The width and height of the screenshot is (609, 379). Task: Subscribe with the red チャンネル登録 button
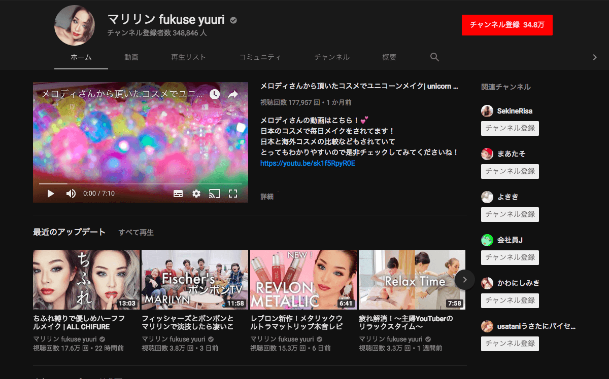(x=506, y=25)
